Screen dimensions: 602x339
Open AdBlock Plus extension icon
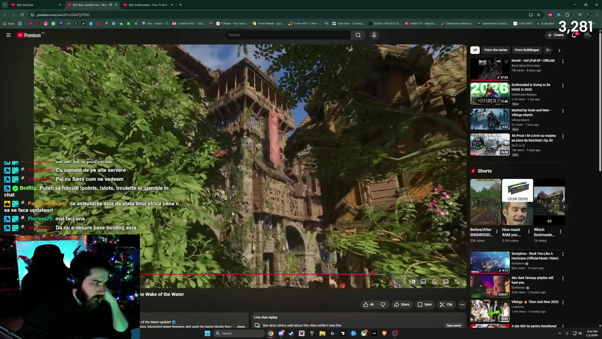550,15
